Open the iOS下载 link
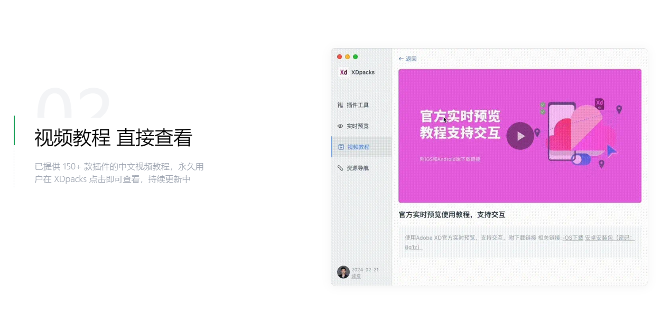 point(573,237)
